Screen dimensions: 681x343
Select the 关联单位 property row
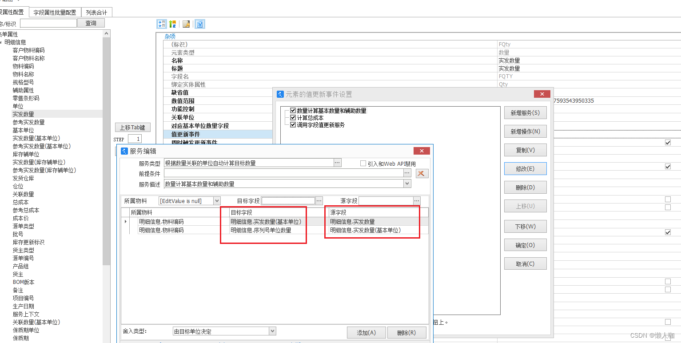click(x=218, y=117)
